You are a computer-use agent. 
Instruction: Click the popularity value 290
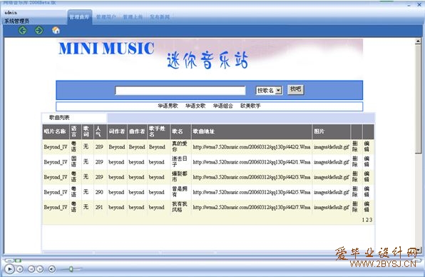[99, 192]
